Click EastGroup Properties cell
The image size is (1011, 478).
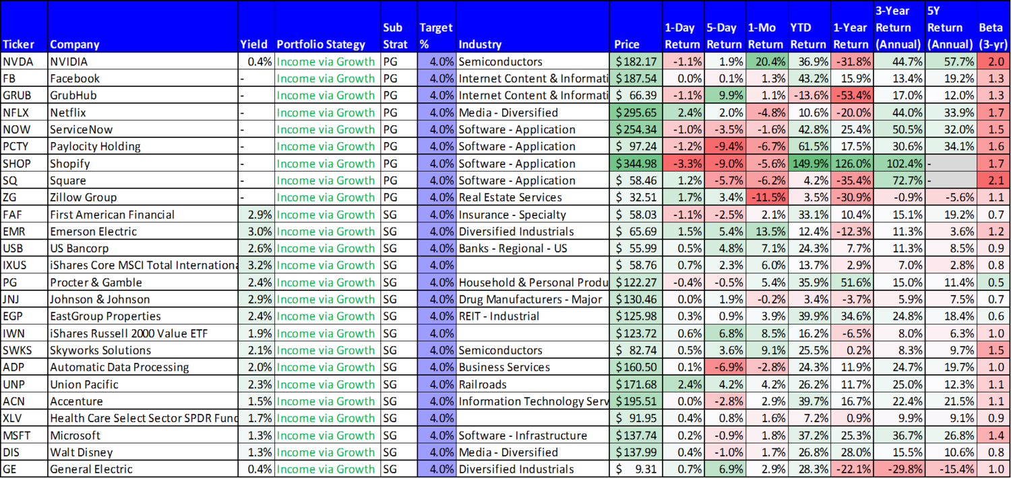[143, 316]
